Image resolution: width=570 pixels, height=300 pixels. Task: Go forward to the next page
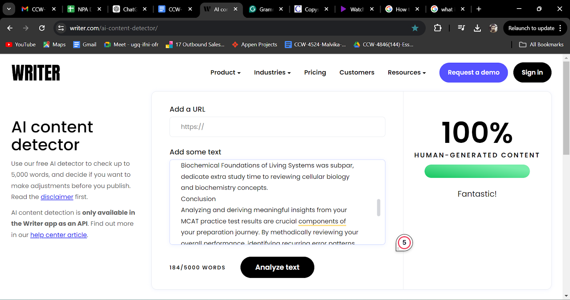pos(26,28)
